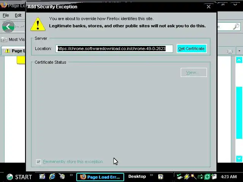Screen dimensions: 243x182
Task: Click the green square tray icon
Action: tap(207, 177)
